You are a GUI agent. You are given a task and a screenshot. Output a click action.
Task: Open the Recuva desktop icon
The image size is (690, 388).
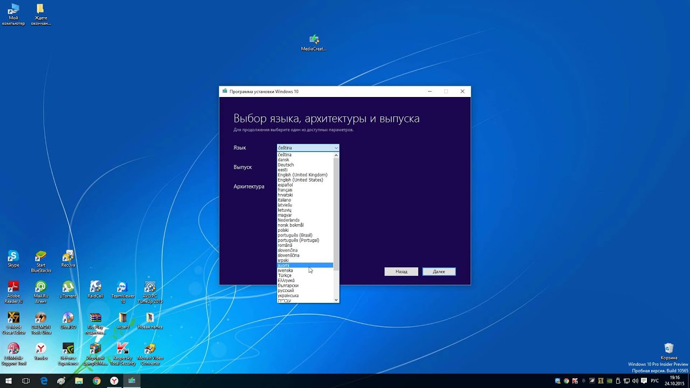coord(68,259)
